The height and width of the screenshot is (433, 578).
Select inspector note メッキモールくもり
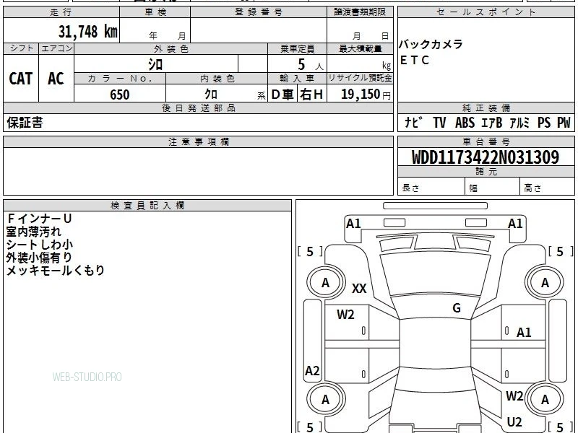(x=56, y=270)
